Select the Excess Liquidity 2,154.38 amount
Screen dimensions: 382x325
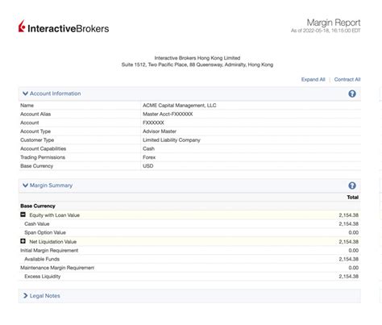point(349,277)
